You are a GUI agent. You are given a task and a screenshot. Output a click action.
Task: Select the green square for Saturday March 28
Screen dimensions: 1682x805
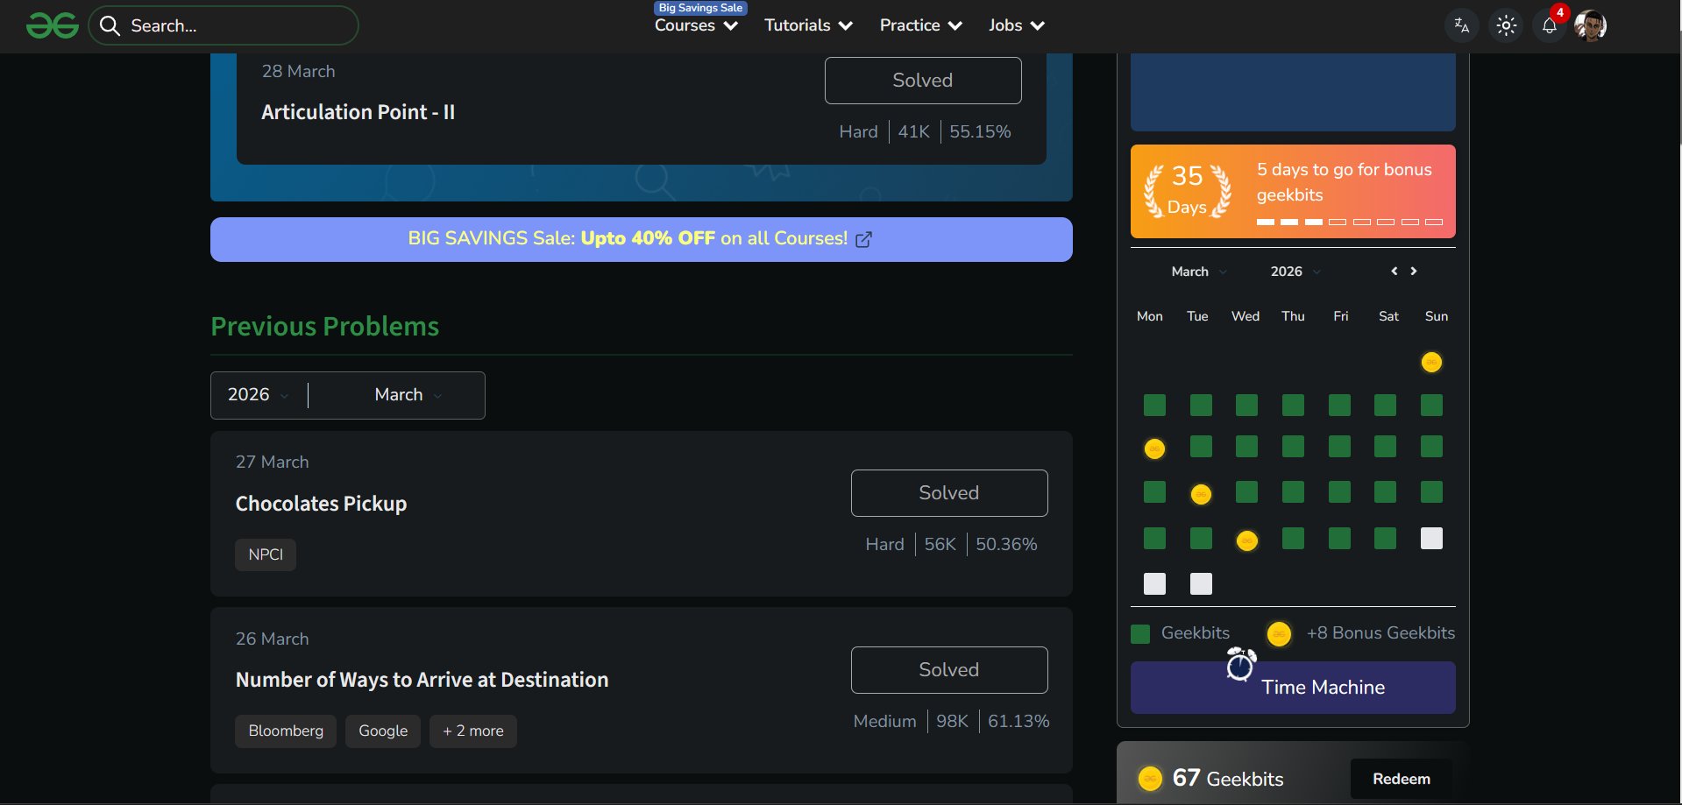1385,538
